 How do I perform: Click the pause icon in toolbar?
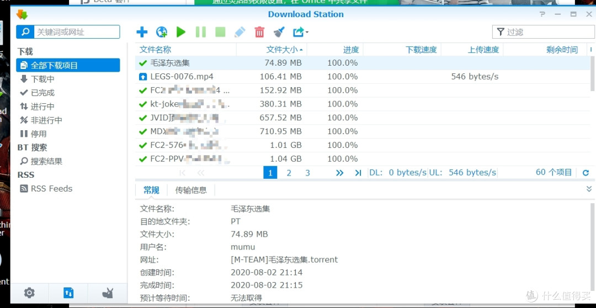tap(201, 32)
